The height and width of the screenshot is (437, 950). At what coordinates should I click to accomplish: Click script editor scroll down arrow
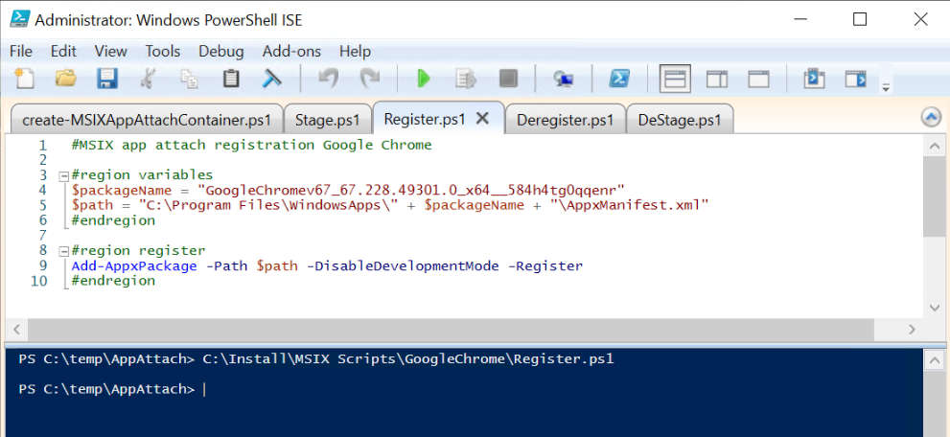pyautogui.click(x=935, y=308)
